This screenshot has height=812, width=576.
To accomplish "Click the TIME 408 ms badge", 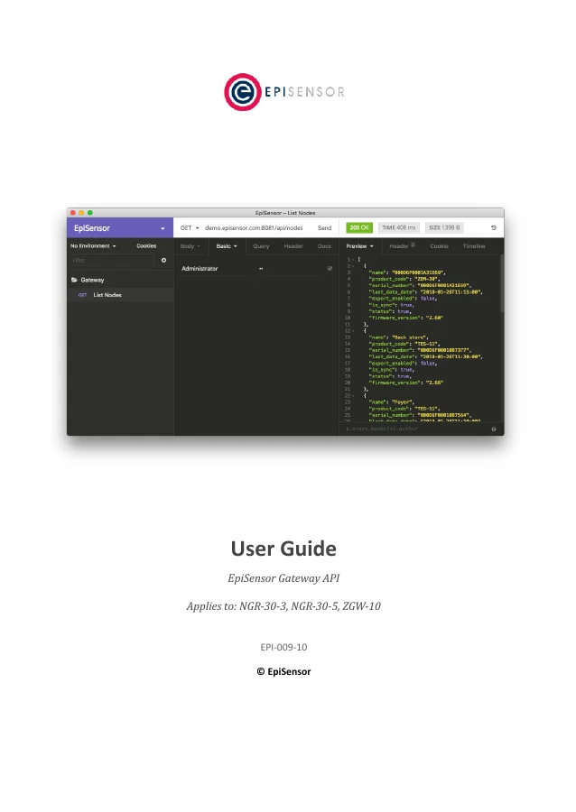I will click(399, 228).
